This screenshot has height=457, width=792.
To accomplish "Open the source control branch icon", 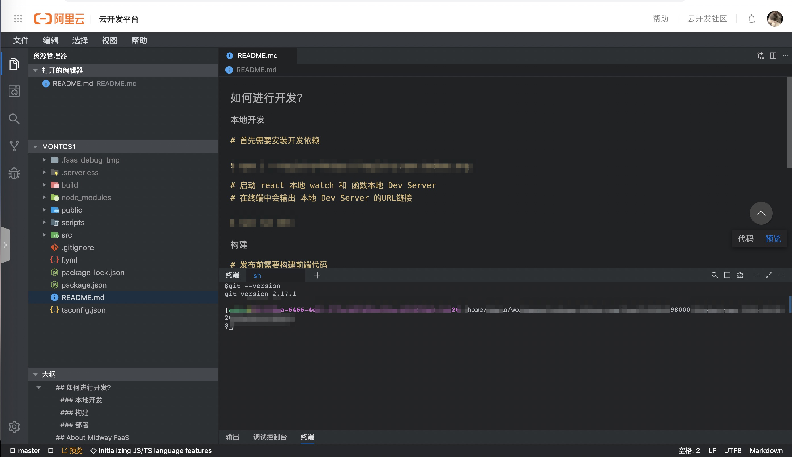I will 14,146.
